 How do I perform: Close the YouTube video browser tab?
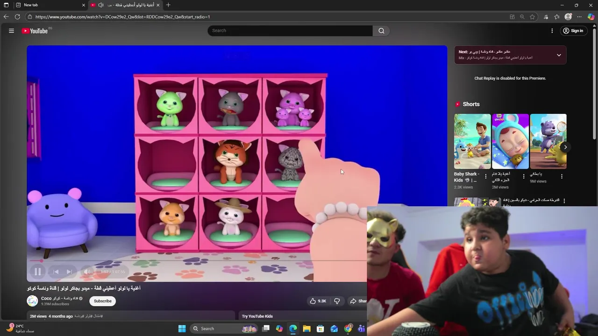[x=158, y=5]
